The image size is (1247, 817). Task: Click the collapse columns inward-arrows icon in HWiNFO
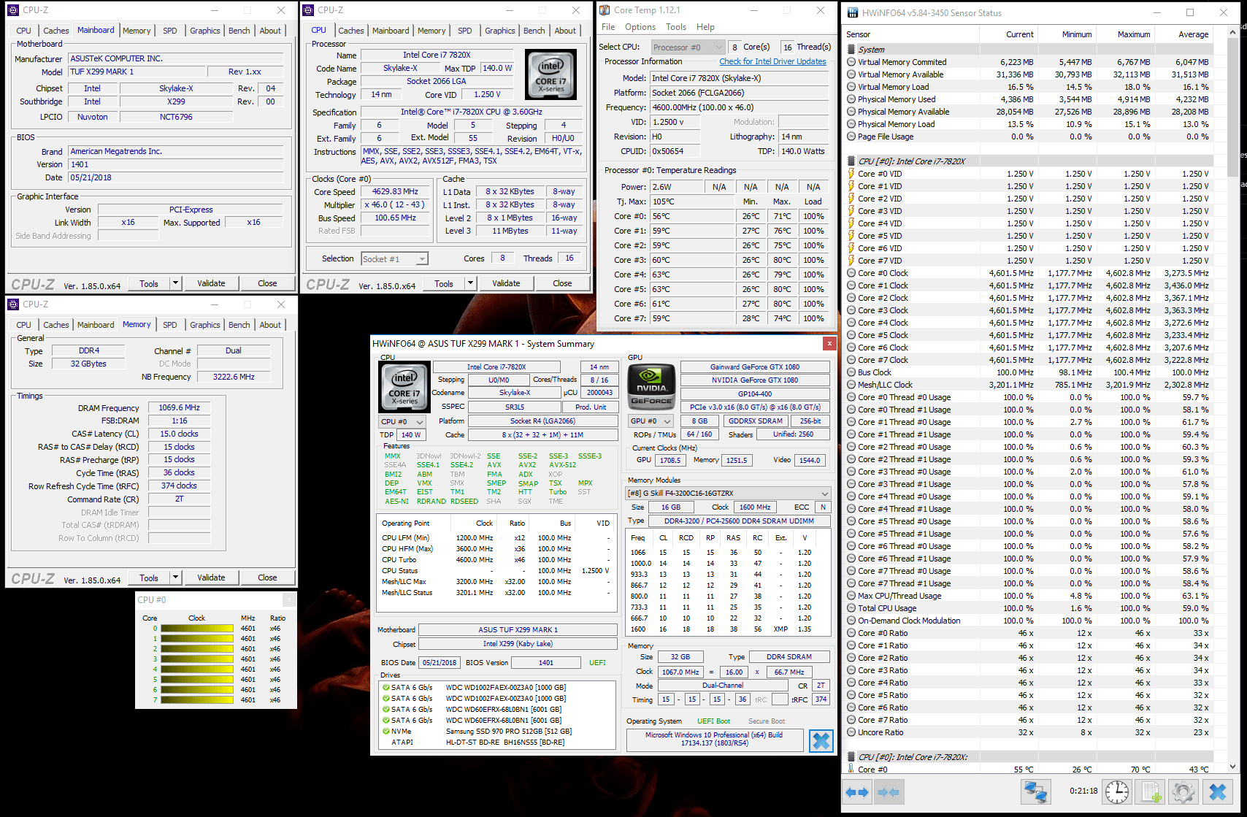point(888,792)
